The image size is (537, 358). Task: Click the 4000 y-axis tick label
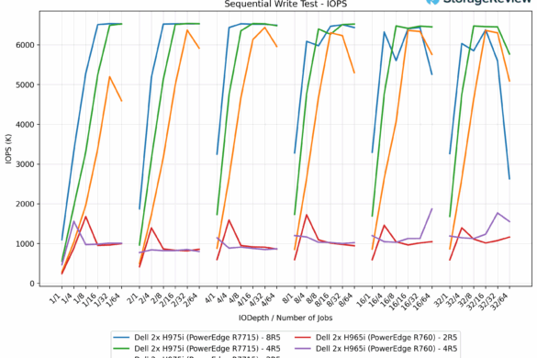point(25,124)
